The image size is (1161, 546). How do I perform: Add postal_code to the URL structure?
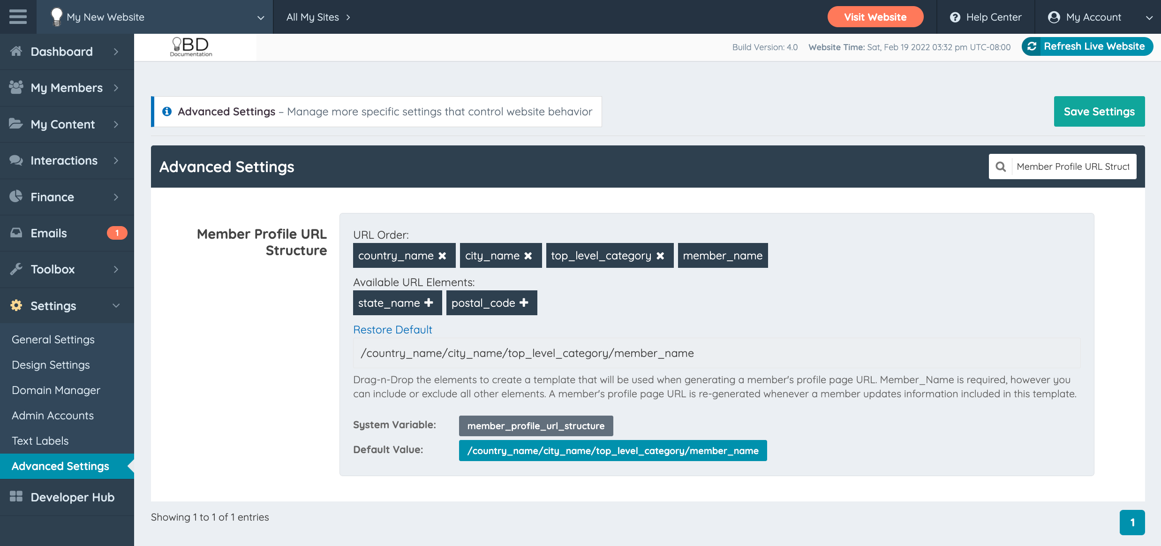pyautogui.click(x=524, y=303)
